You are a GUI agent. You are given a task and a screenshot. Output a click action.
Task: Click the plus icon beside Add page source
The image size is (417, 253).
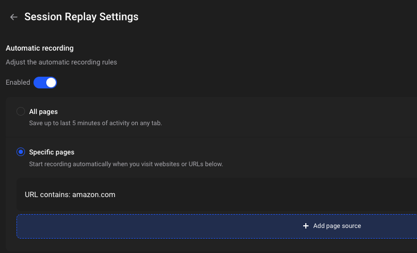point(306,226)
